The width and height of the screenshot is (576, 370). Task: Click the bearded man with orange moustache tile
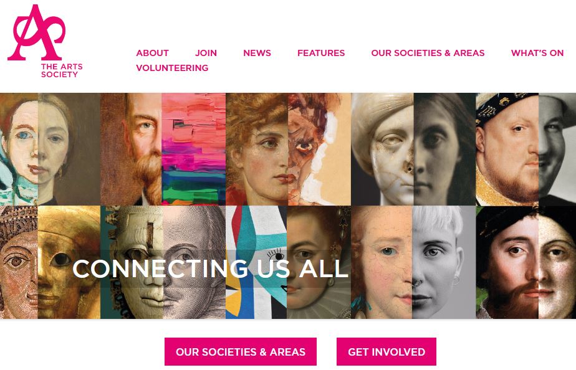131,149
